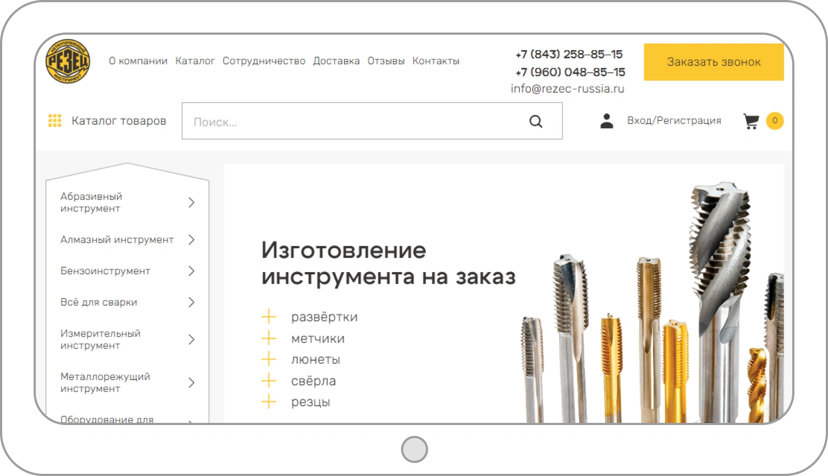
Task: Click the user profile icon
Action: tap(606, 121)
